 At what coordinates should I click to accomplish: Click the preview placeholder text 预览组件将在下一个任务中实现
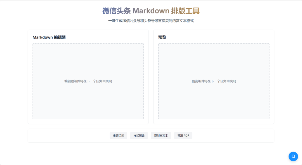(x=214, y=81)
